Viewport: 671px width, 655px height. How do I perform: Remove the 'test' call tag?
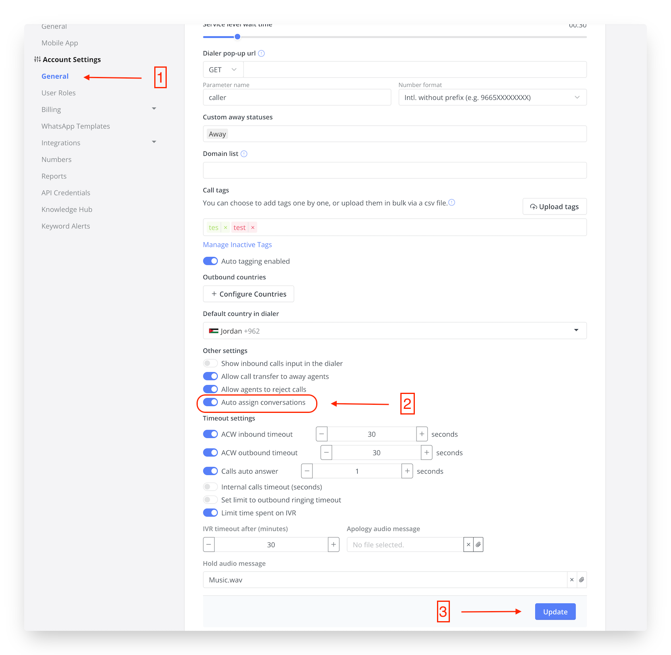253,228
